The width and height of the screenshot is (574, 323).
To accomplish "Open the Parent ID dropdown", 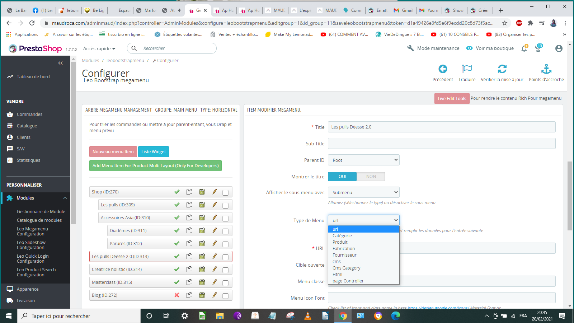I will (364, 160).
